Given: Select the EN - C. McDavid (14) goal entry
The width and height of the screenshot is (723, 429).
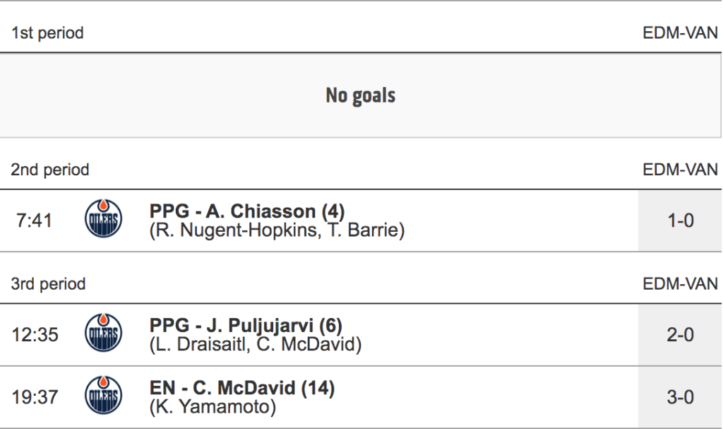Looking at the screenshot, I should click(242, 388).
